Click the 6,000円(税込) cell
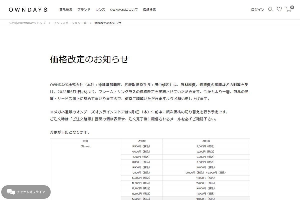The width and height of the screenshot is (300, 200). 206,146
